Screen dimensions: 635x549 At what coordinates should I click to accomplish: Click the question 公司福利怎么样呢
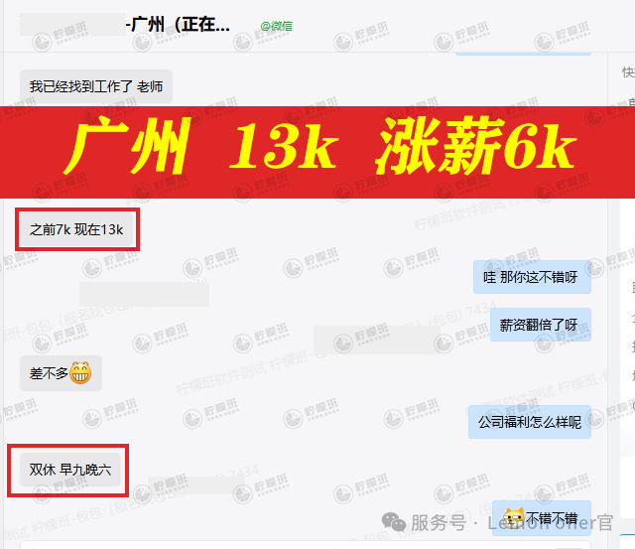point(530,422)
